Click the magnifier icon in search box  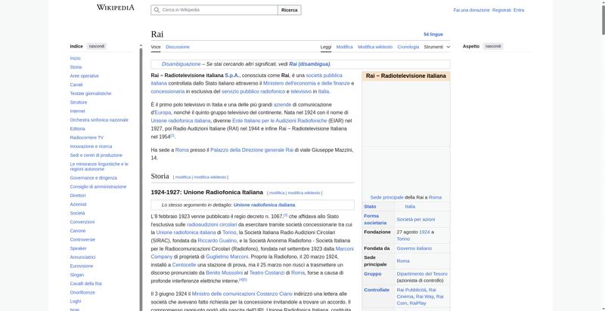157,10
